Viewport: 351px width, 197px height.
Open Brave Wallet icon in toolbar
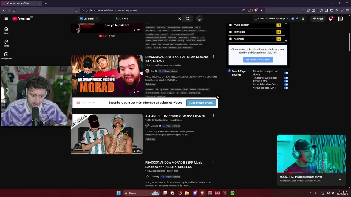point(332,10)
